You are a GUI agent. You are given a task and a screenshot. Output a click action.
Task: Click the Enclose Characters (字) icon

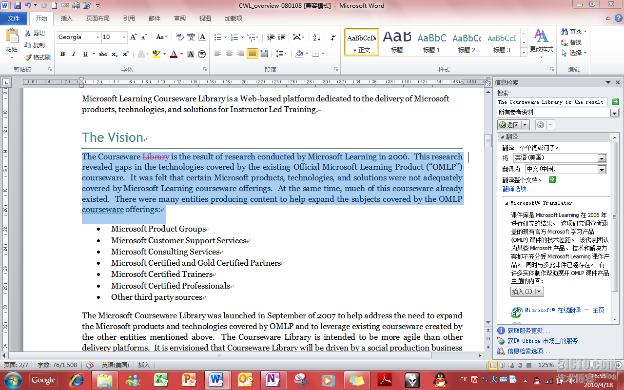pyautogui.click(x=202, y=54)
